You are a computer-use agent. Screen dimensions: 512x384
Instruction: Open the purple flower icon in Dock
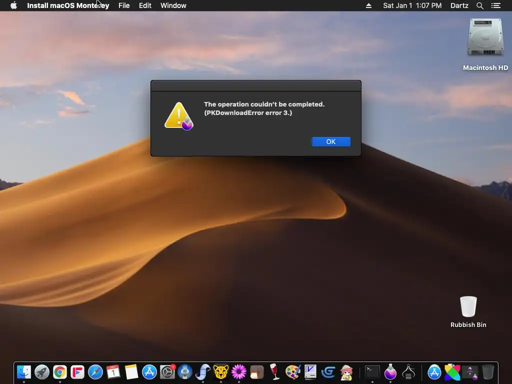click(x=238, y=372)
